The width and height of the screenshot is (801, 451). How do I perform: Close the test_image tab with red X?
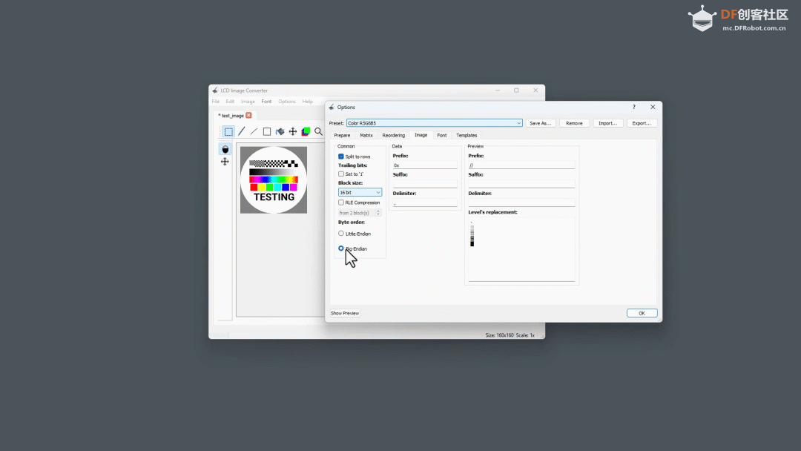click(x=248, y=116)
